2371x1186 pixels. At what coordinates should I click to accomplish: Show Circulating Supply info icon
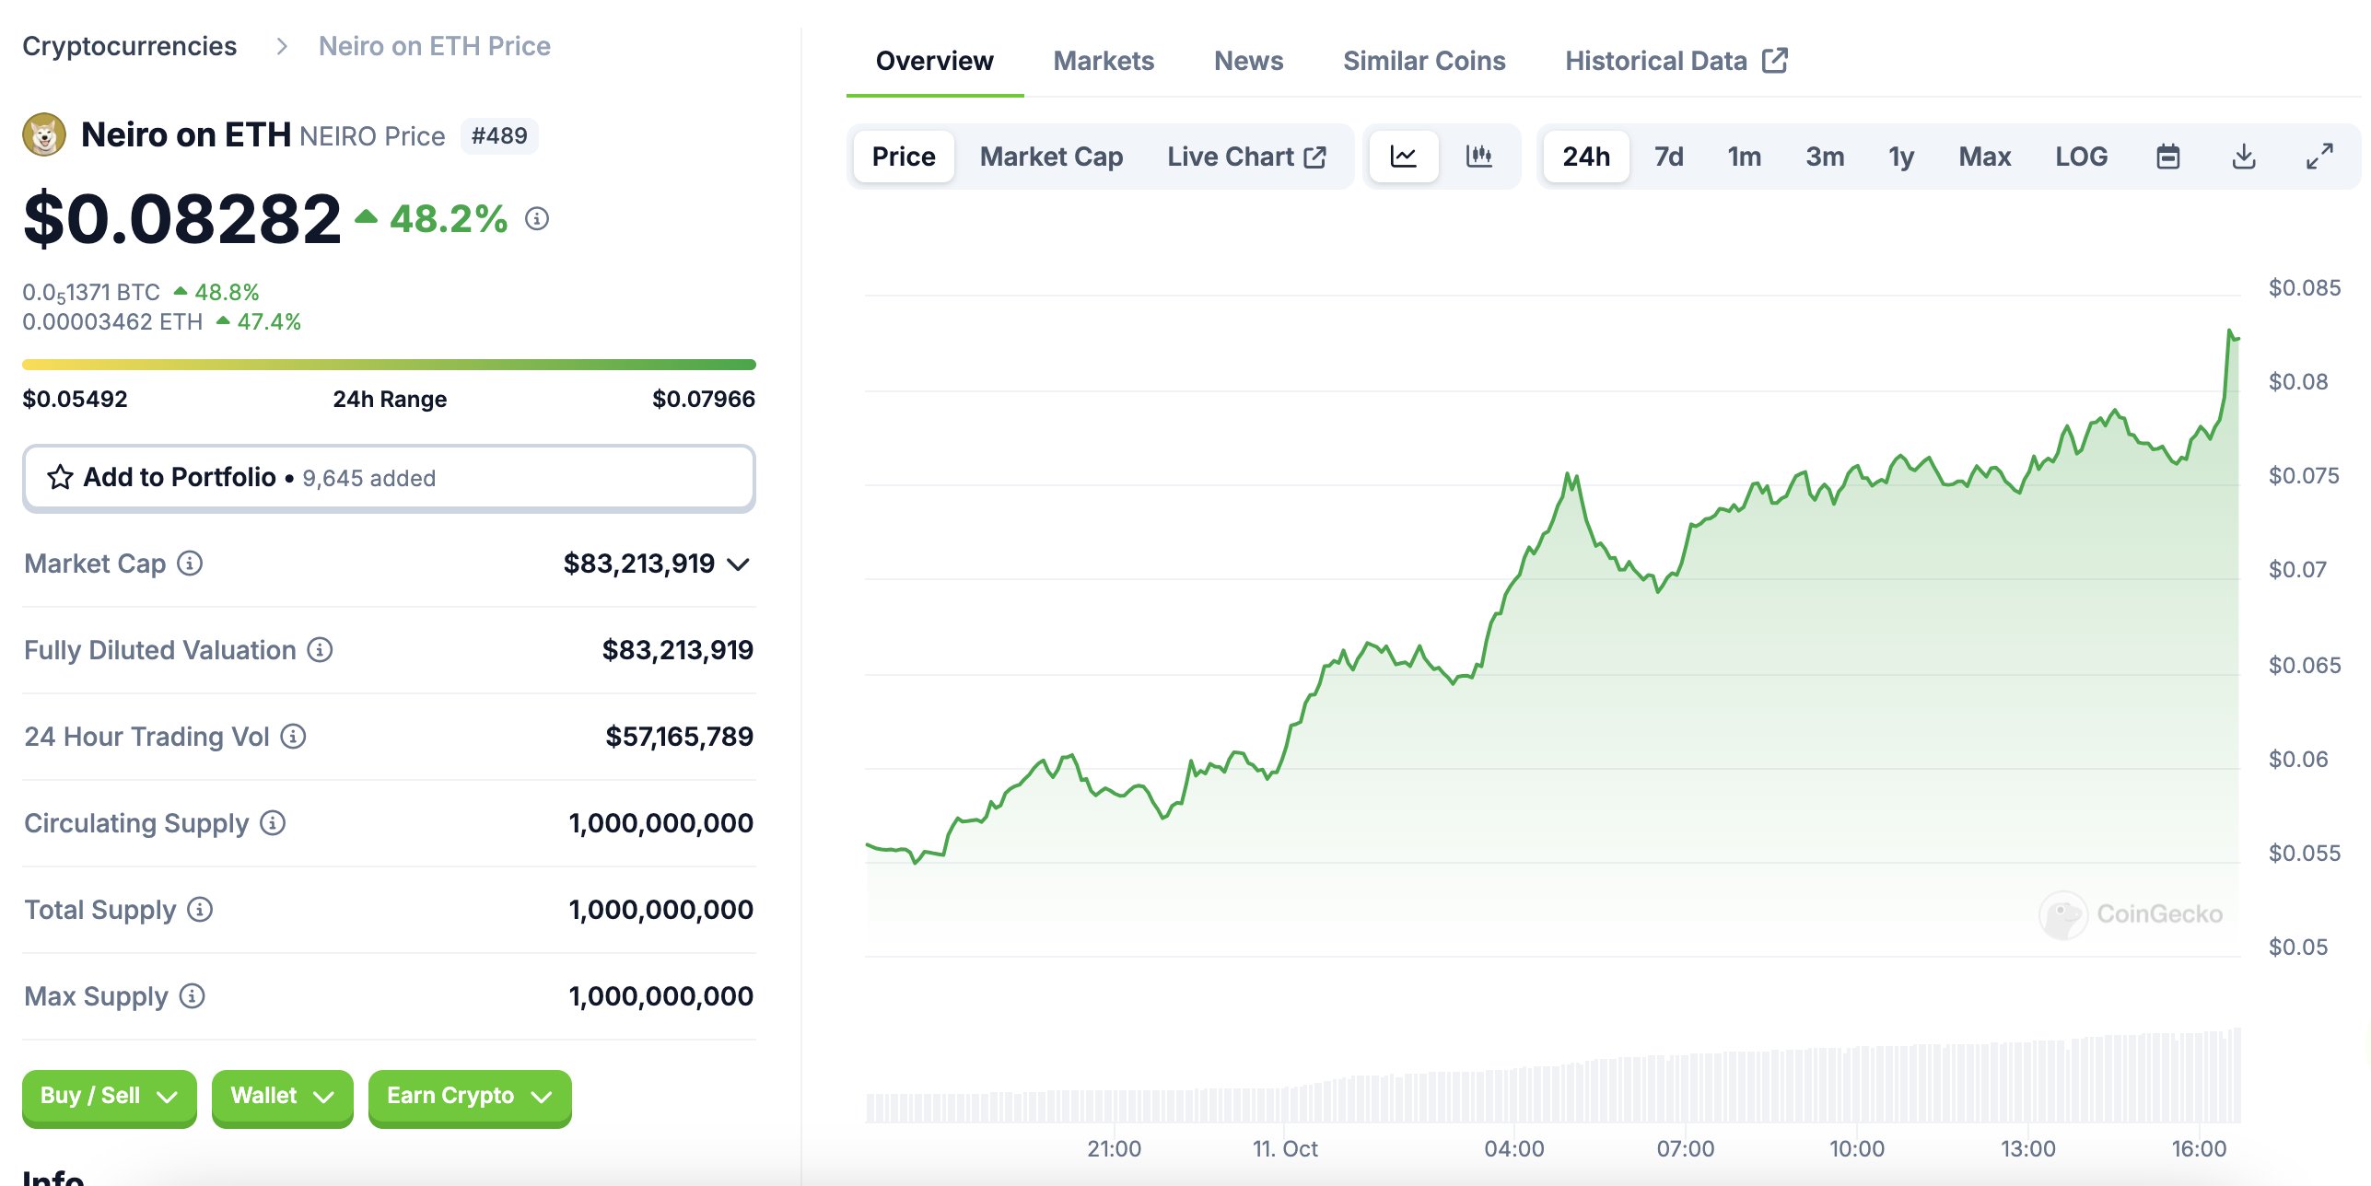tap(273, 823)
